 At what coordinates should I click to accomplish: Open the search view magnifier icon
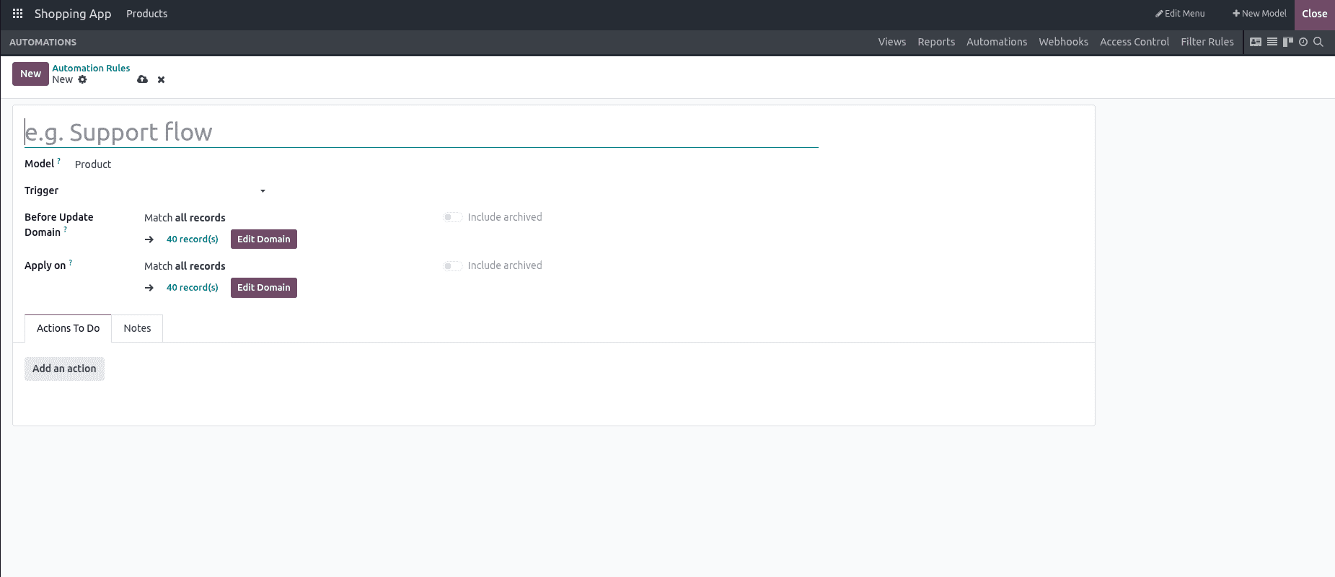1318,42
